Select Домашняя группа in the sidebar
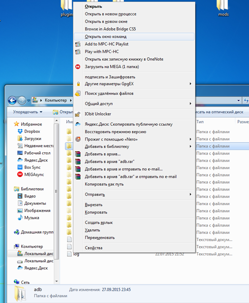The height and width of the screenshot is (303, 249). coord(34,232)
